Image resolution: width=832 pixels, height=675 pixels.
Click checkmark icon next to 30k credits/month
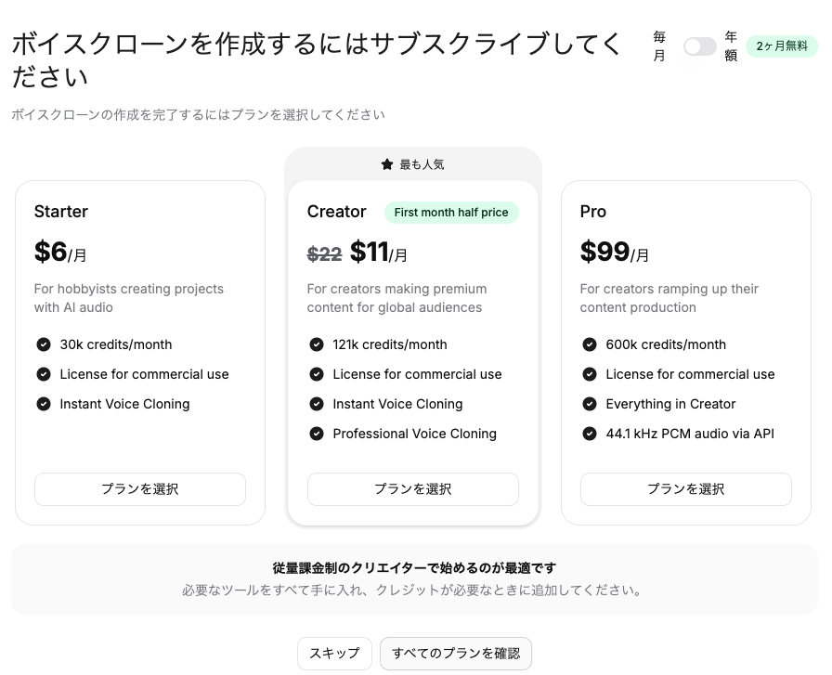tap(44, 344)
